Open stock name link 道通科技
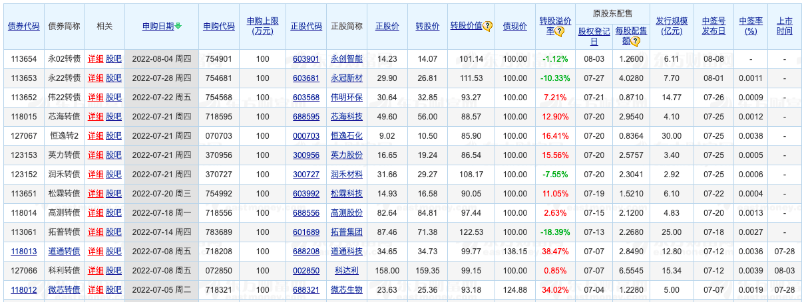This screenshot has height=302, width=804. pyautogui.click(x=347, y=252)
